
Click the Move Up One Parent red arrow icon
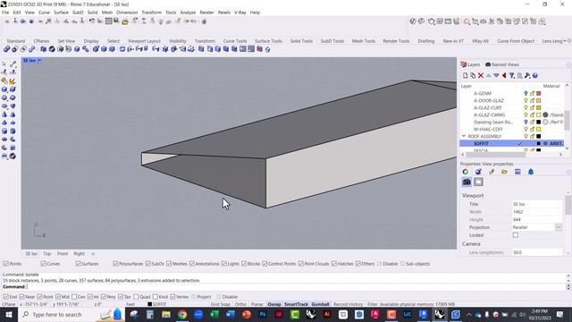point(504,75)
